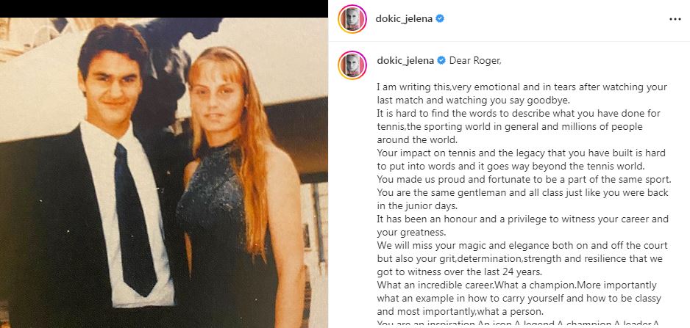Click the line 'We will miss your magic'

tap(522, 246)
